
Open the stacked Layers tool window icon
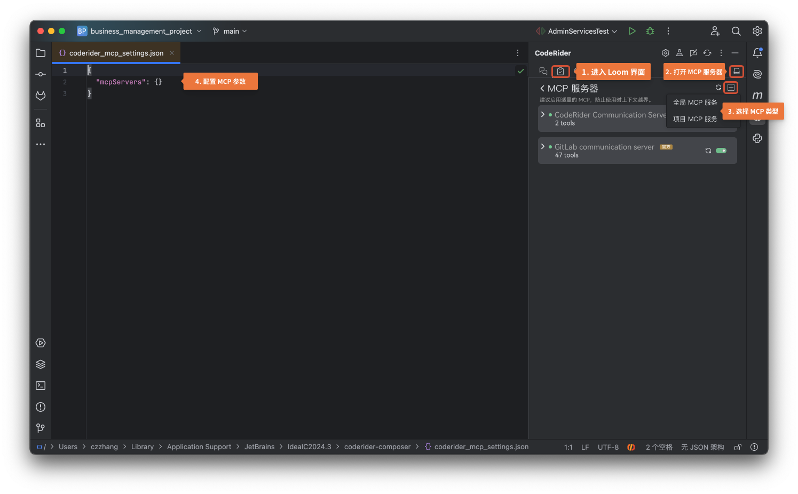(x=41, y=364)
